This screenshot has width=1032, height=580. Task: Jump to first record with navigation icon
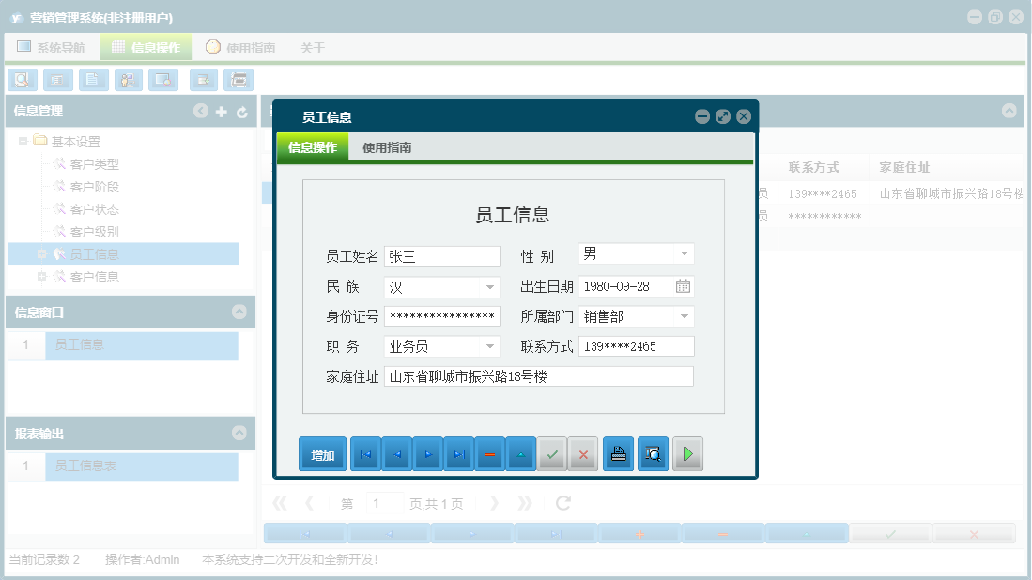point(364,453)
